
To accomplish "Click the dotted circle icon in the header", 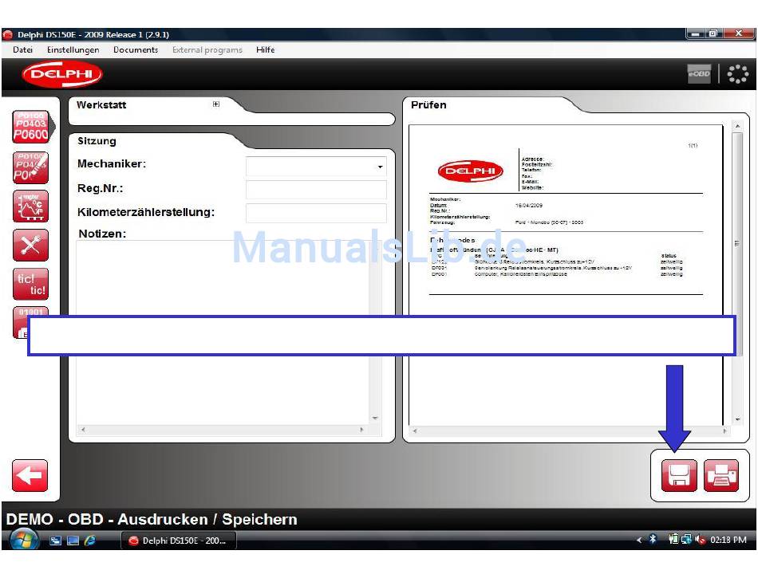I will point(738,74).
